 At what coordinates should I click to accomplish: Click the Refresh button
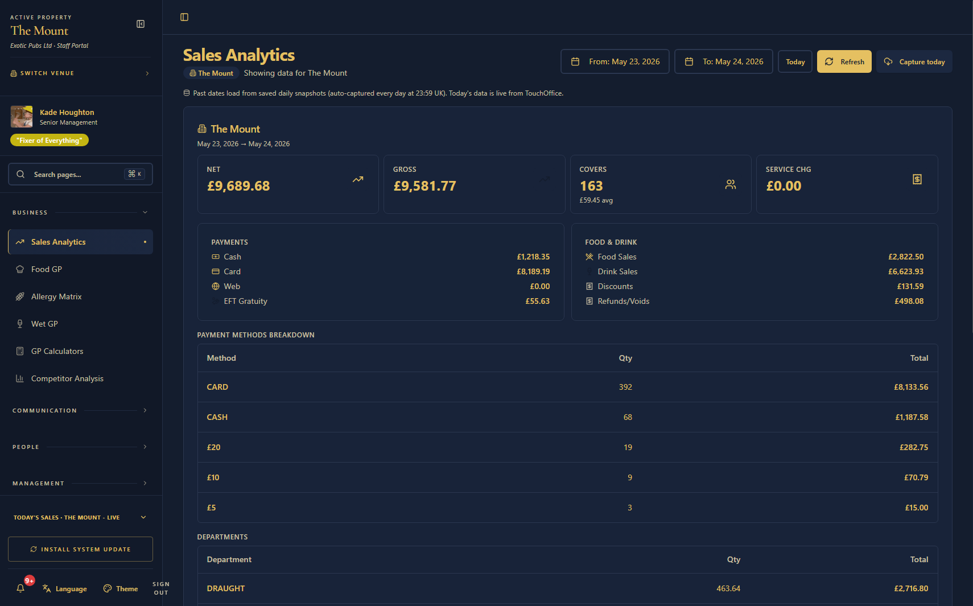pyautogui.click(x=844, y=61)
